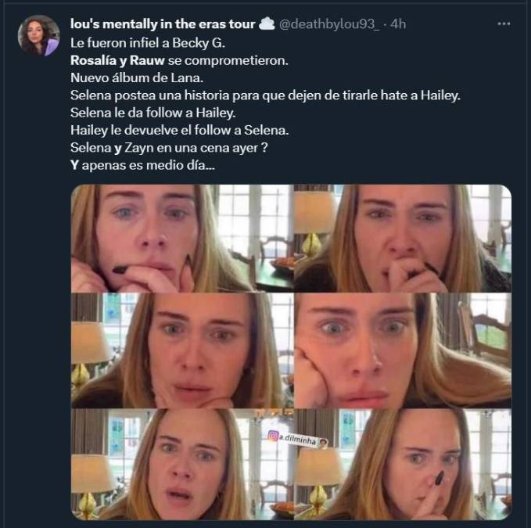Open the middle-right photo in the grid
The image size is (531, 528).
click(x=402, y=350)
